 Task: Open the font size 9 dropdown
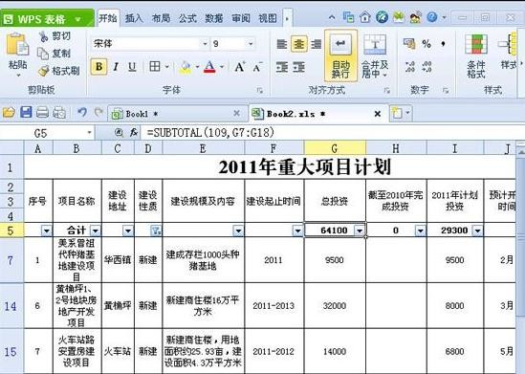(251, 44)
